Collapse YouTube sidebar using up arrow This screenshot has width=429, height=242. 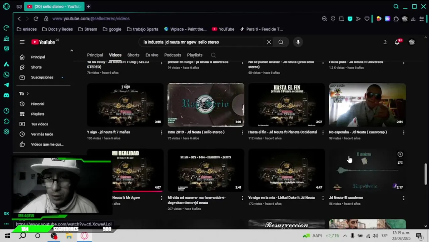point(71,51)
